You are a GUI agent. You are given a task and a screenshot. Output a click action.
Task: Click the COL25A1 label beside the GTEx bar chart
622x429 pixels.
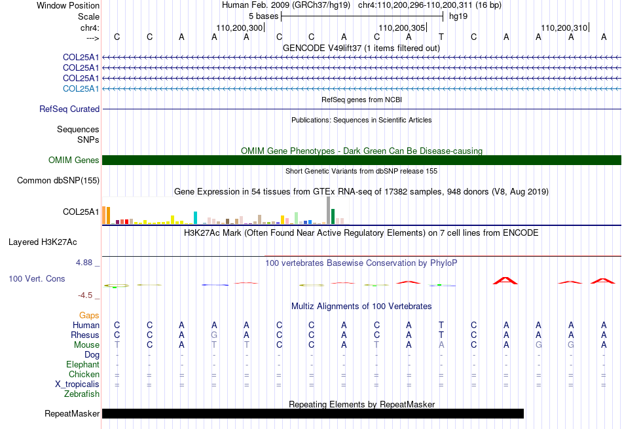click(81, 212)
